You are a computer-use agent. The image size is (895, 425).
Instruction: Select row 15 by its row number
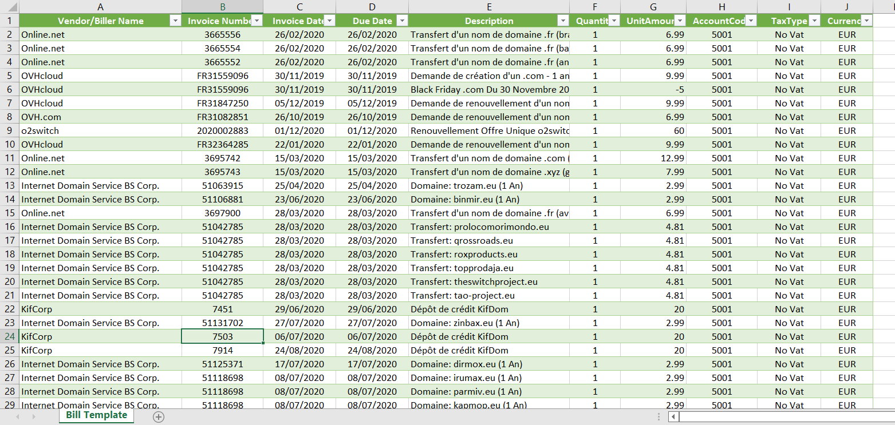10,213
